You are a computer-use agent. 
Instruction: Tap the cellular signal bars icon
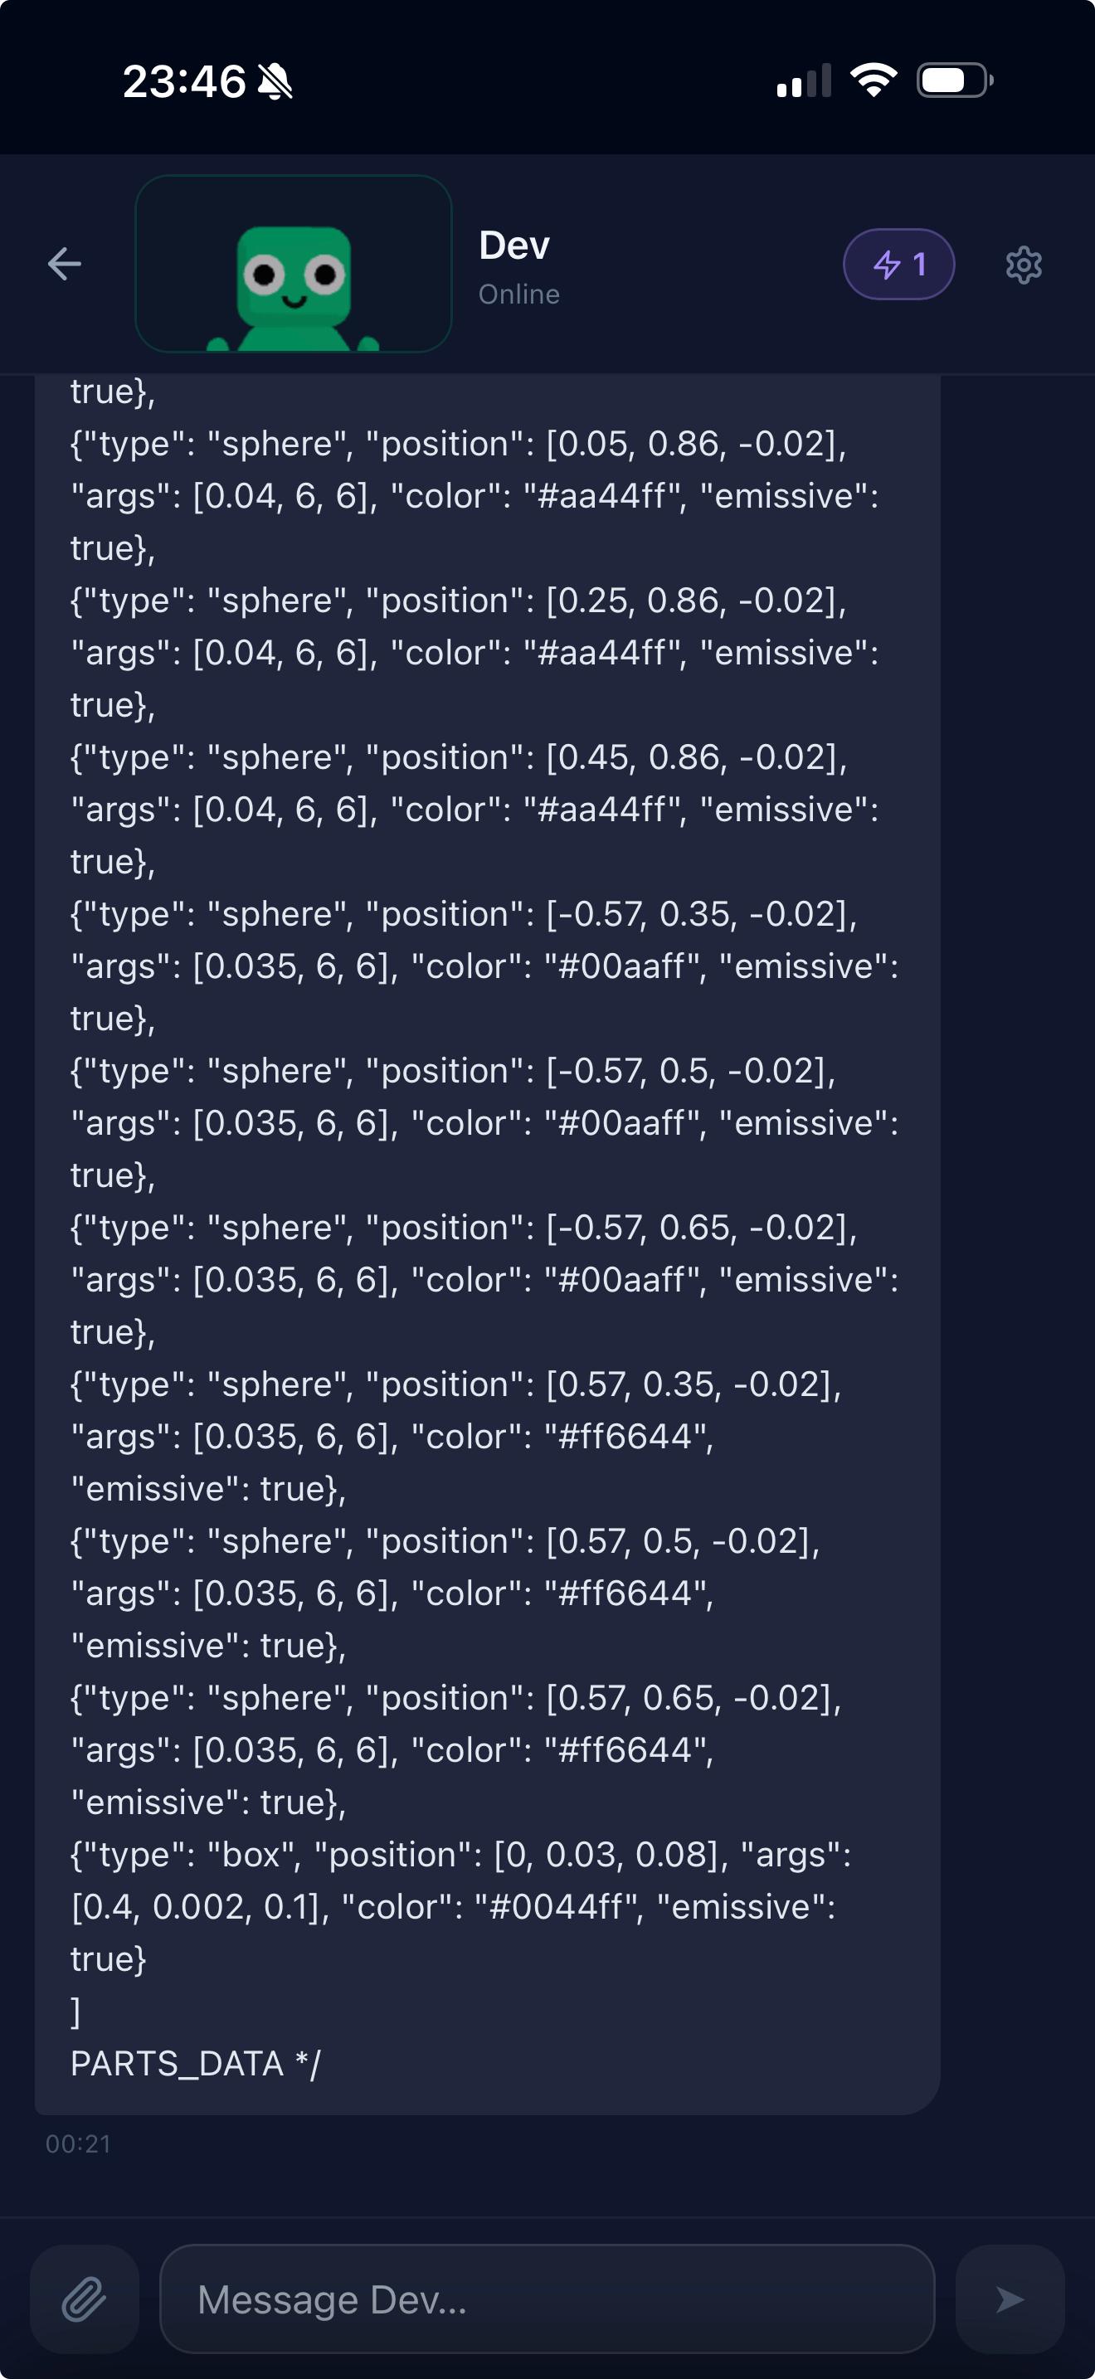point(803,81)
